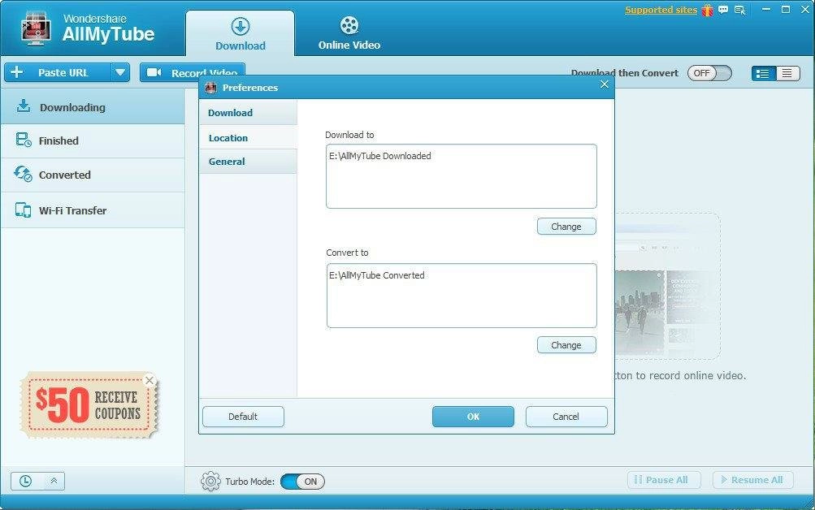Image resolution: width=815 pixels, height=510 pixels.
Task: Click the $50 Receive Coupons banner
Action: pos(89,405)
